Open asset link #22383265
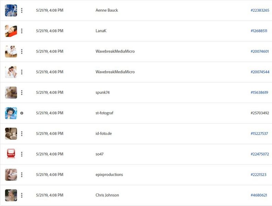The width and height of the screenshot is (272, 206). pyautogui.click(x=260, y=10)
